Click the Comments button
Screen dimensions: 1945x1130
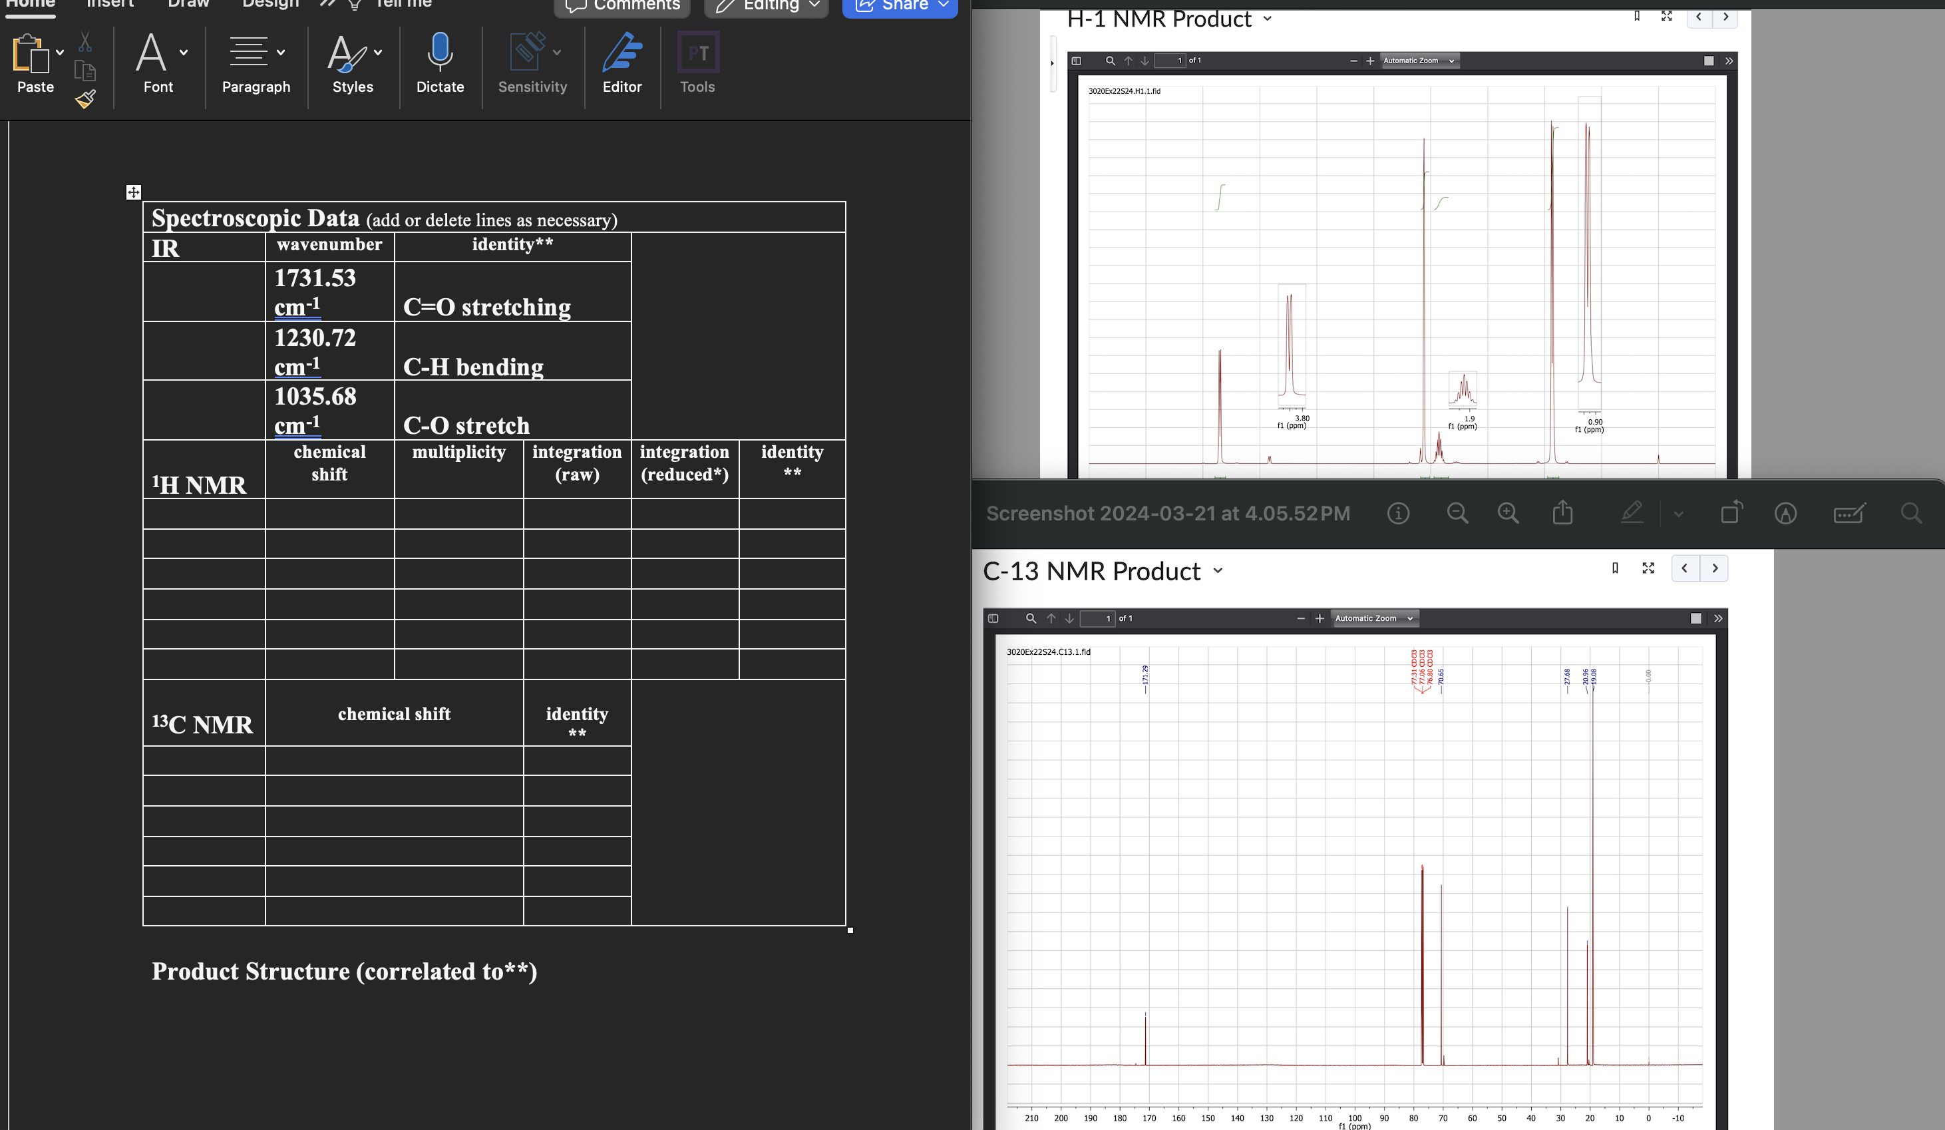[622, 5]
